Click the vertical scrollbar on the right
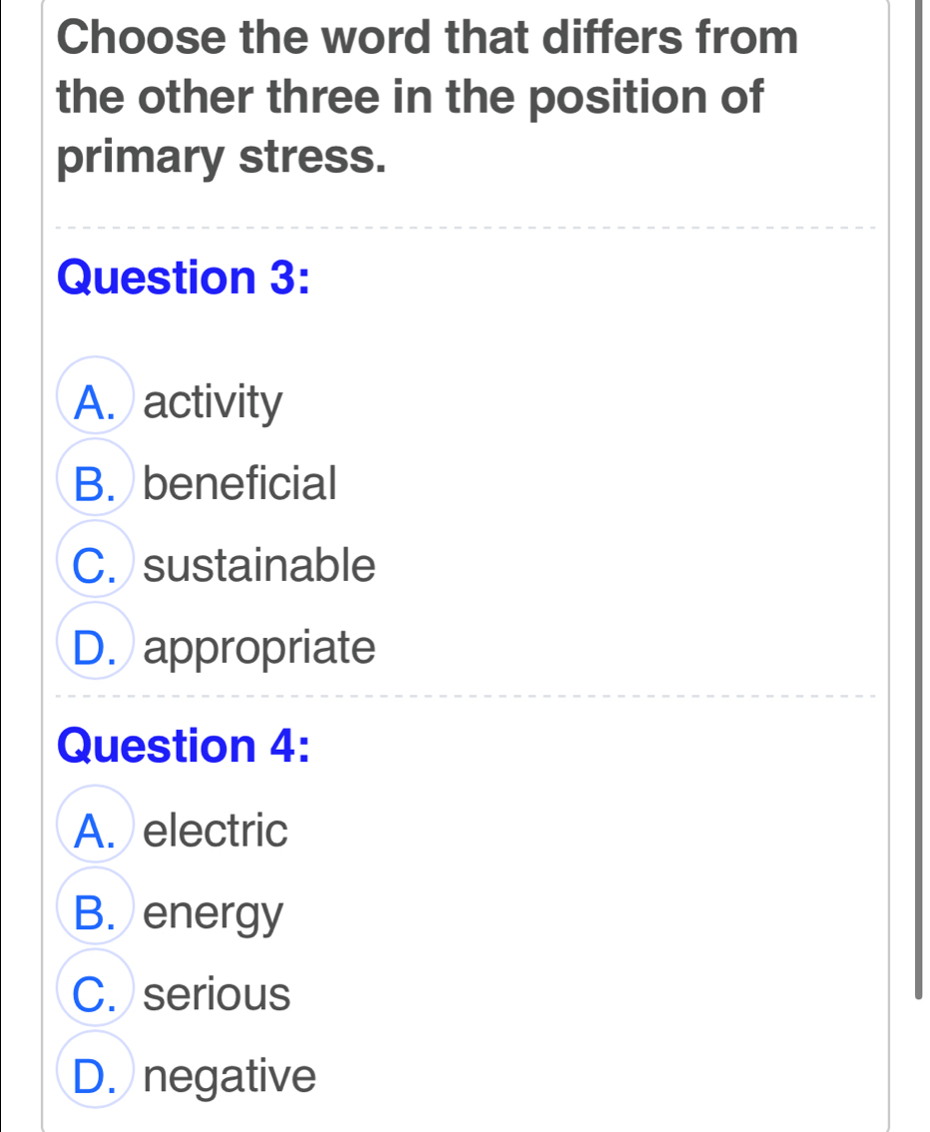The width and height of the screenshot is (930, 1132). [x=916, y=499]
